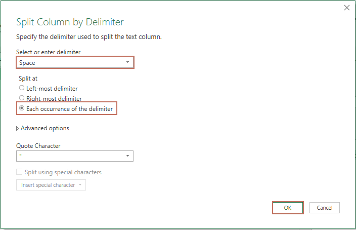Click the 'Select or enter delimiter' label

49,52
